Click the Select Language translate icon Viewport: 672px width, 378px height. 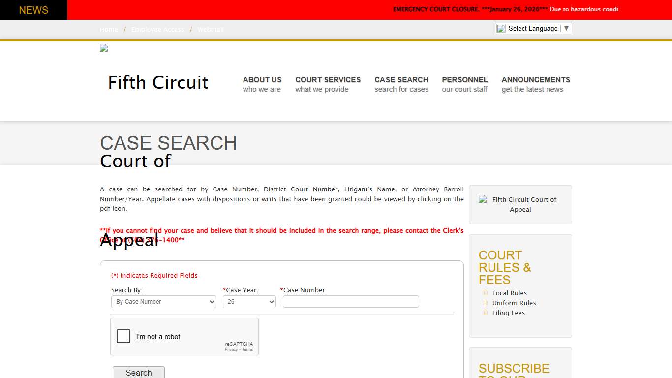(501, 28)
